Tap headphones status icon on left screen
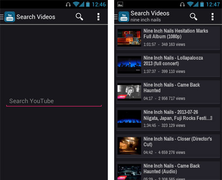This screenshot has height=180, width=222. point(68,4)
